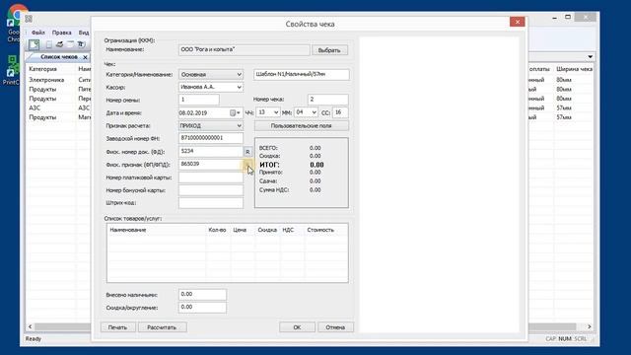Click the Номер чека input field

tap(328, 100)
